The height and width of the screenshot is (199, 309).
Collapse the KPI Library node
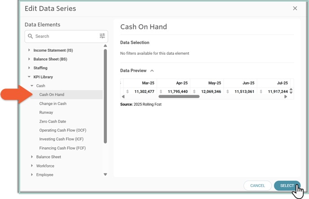[29, 77]
